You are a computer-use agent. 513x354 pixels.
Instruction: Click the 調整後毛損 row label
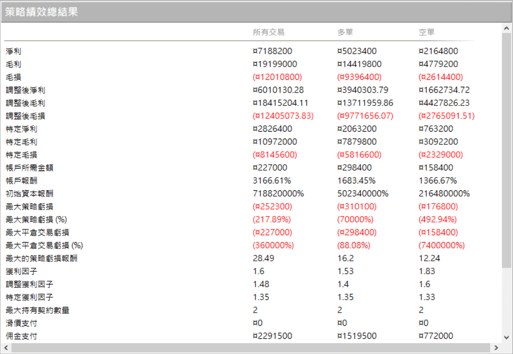(26, 116)
